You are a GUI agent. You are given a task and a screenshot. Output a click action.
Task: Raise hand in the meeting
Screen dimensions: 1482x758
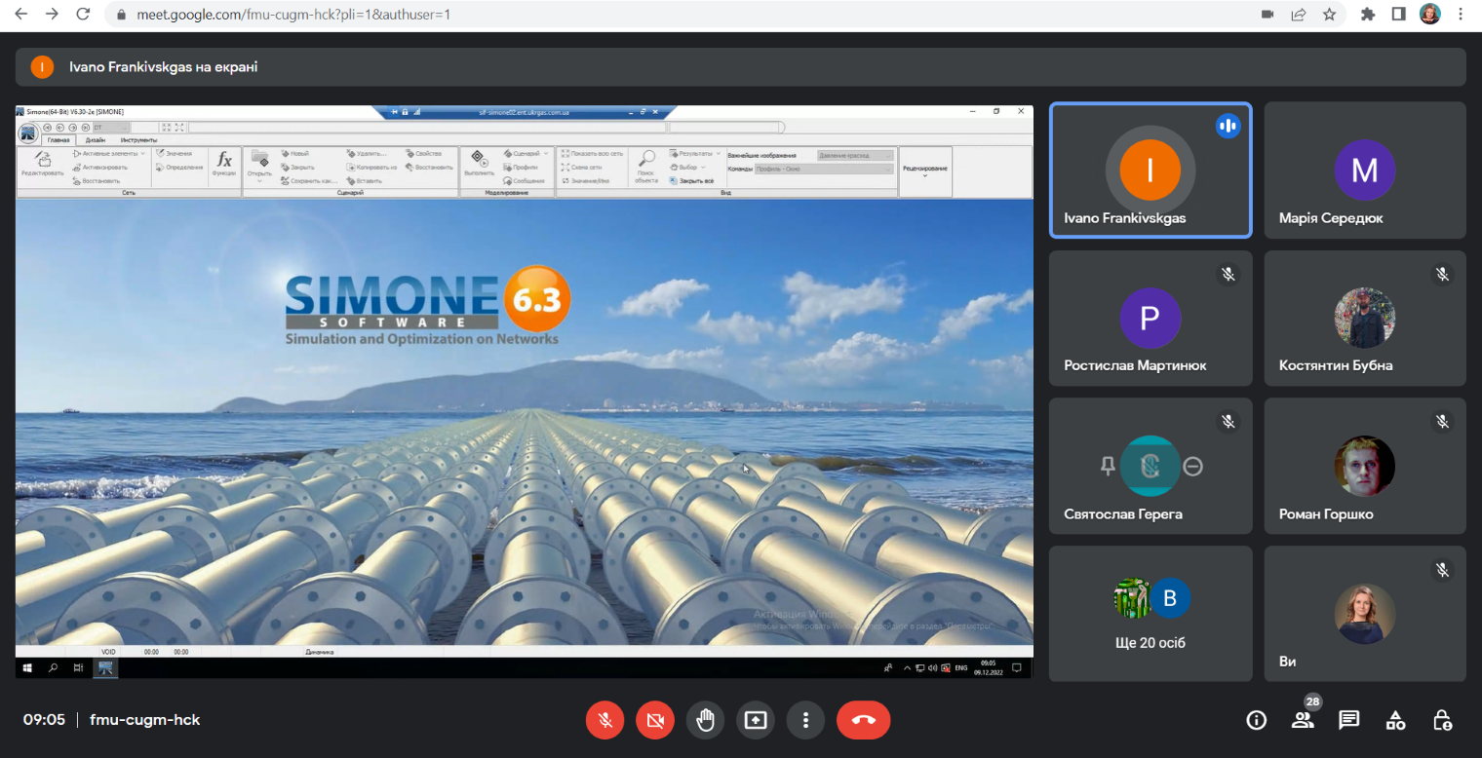(706, 720)
